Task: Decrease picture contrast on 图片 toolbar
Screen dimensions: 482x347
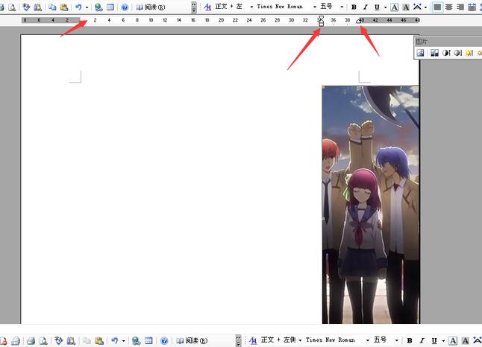Action: click(x=457, y=53)
